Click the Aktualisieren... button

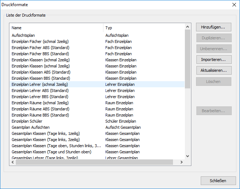tap(214, 70)
